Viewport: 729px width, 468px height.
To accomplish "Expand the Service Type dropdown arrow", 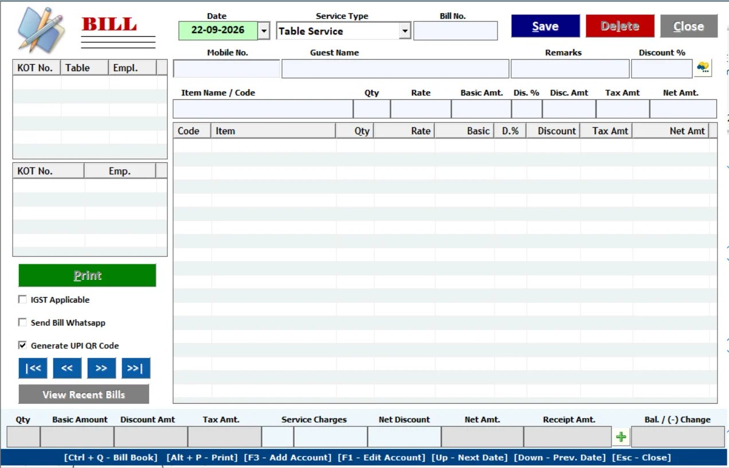I will point(405,31).
